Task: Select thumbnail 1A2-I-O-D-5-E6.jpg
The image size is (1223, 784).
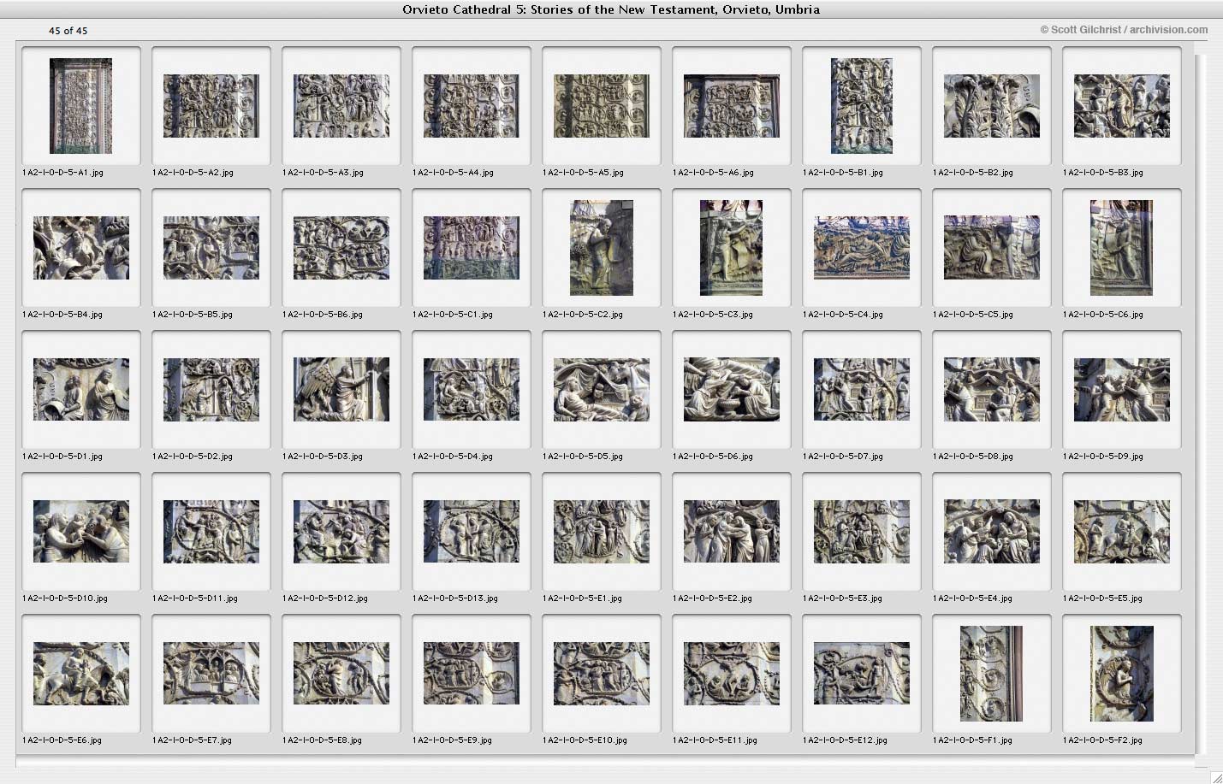Action: pyautogui.click(x=81, y=674)
